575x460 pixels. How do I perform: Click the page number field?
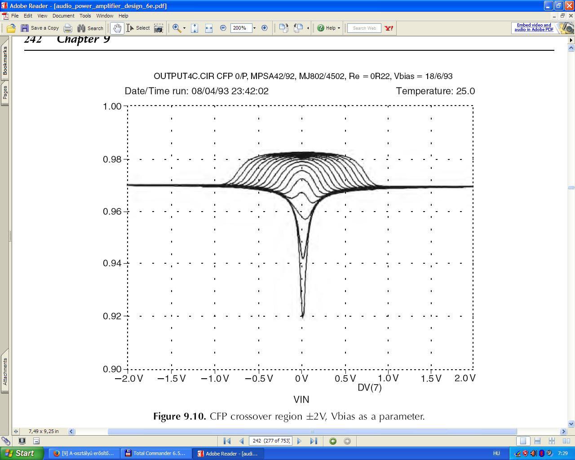[271, 441]
